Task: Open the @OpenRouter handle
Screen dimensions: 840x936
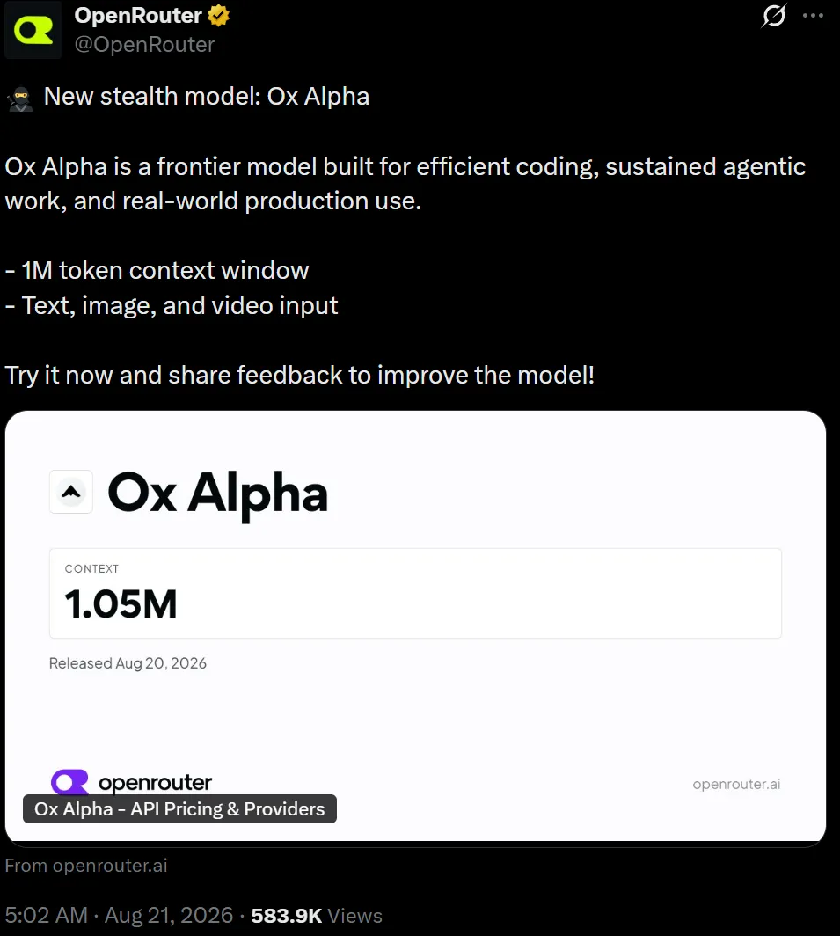Action: [144, 45]
